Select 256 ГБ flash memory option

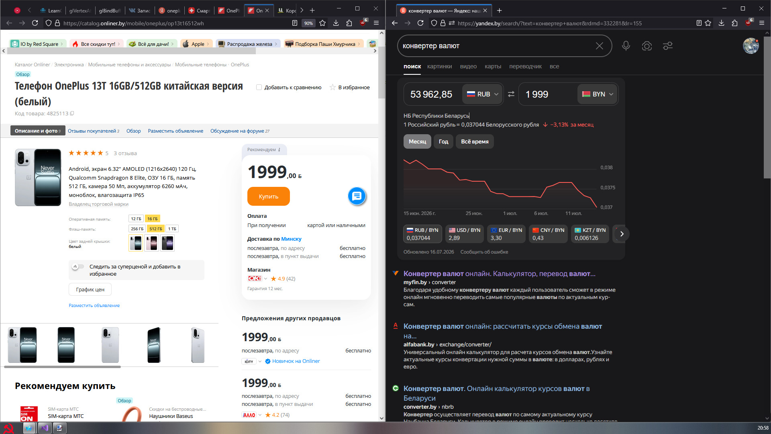[x=137, y=229]
